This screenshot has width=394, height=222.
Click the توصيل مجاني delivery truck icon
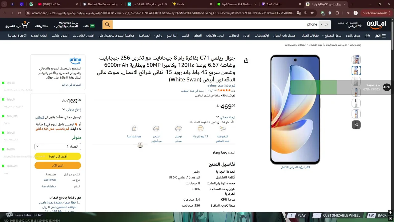point(178,128)
